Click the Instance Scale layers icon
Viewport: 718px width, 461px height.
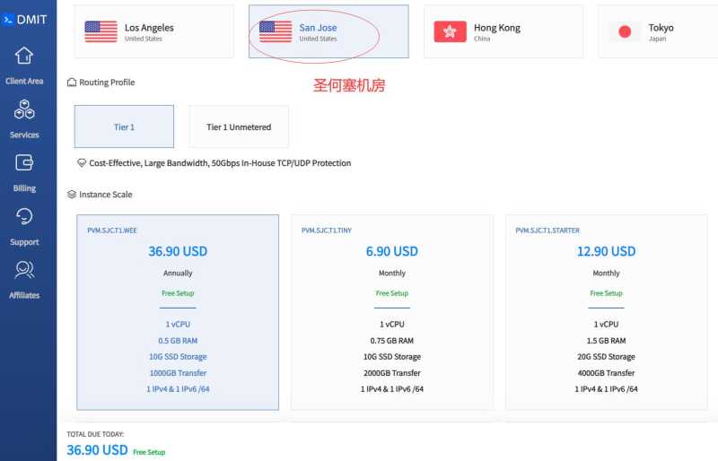click(x=72, y=195)
